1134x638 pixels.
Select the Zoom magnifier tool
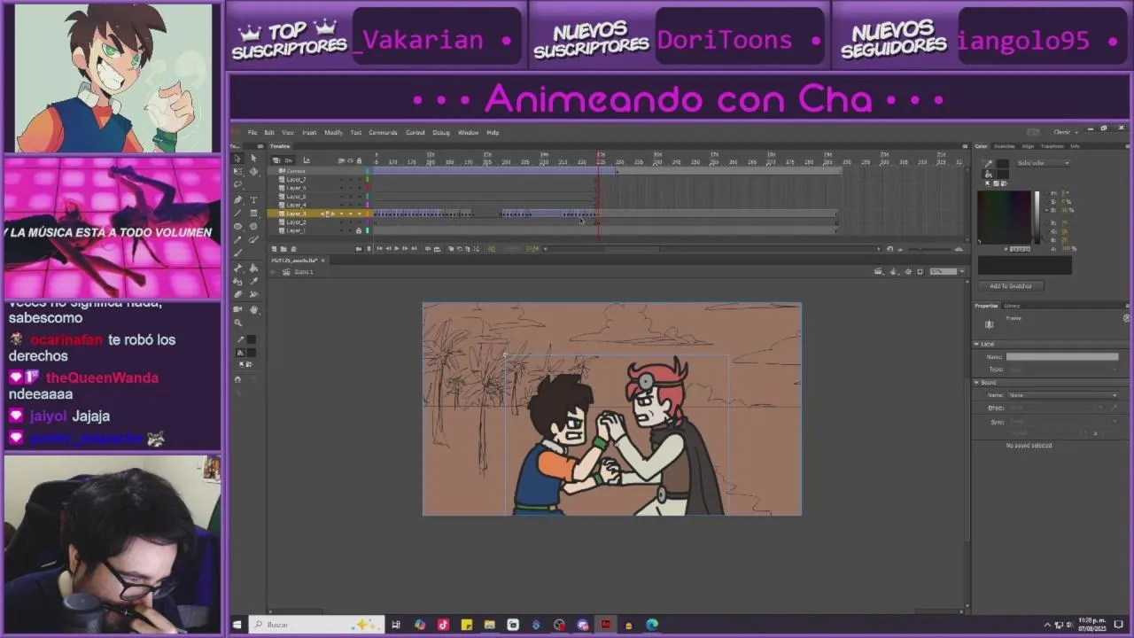[x=237, y=323]
